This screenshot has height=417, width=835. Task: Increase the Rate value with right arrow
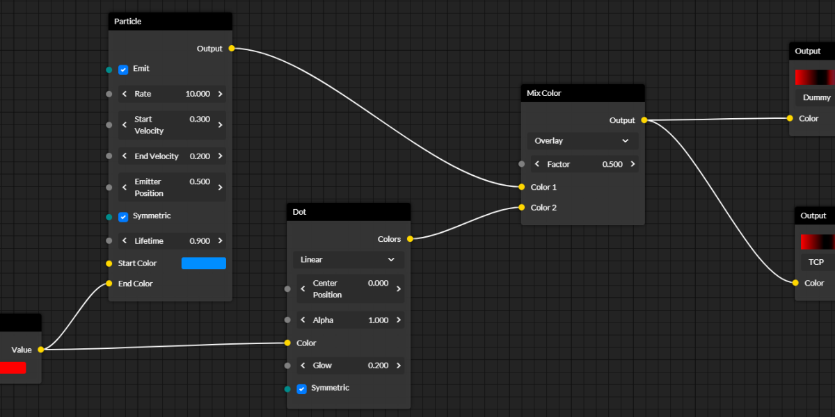(x=220, y=94)
